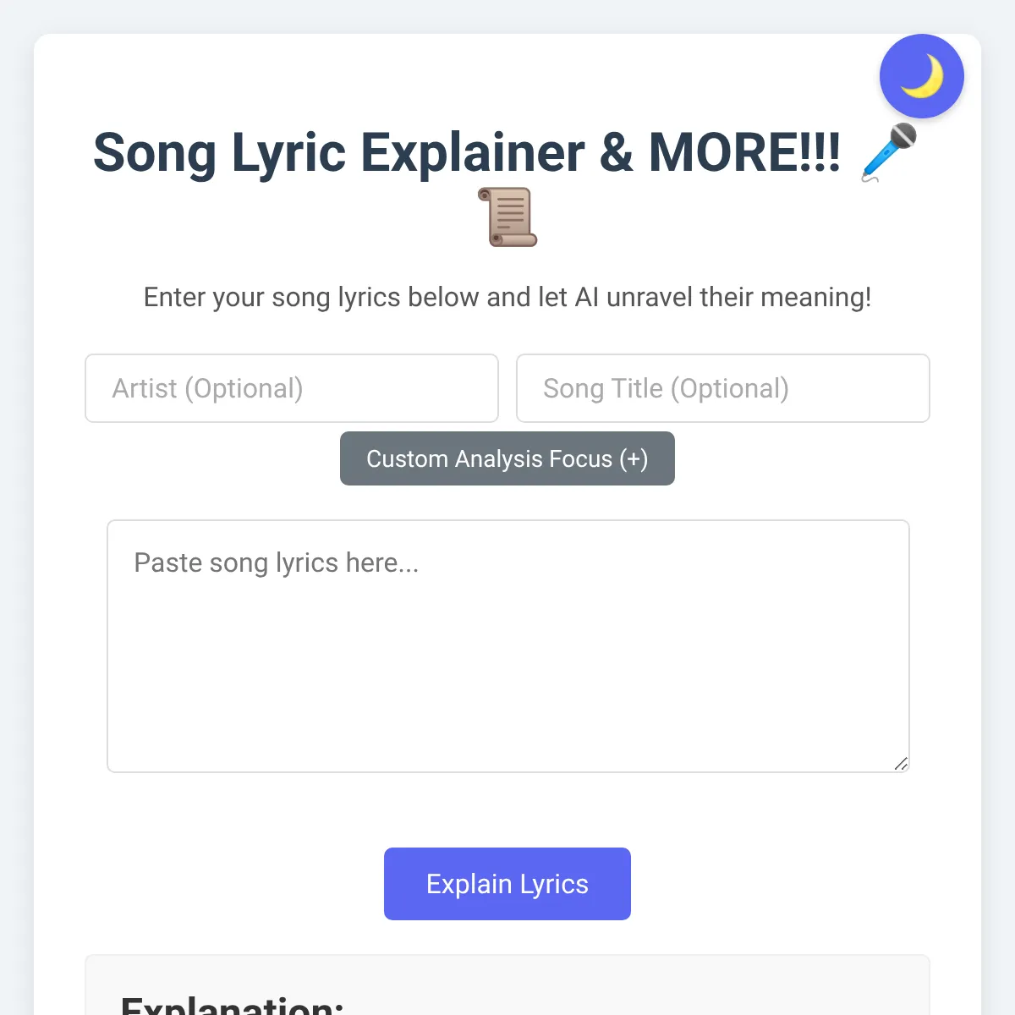
Task: Click the word "AI" in the subtitle
Action: pyautogui.click(x=587, y=298)
